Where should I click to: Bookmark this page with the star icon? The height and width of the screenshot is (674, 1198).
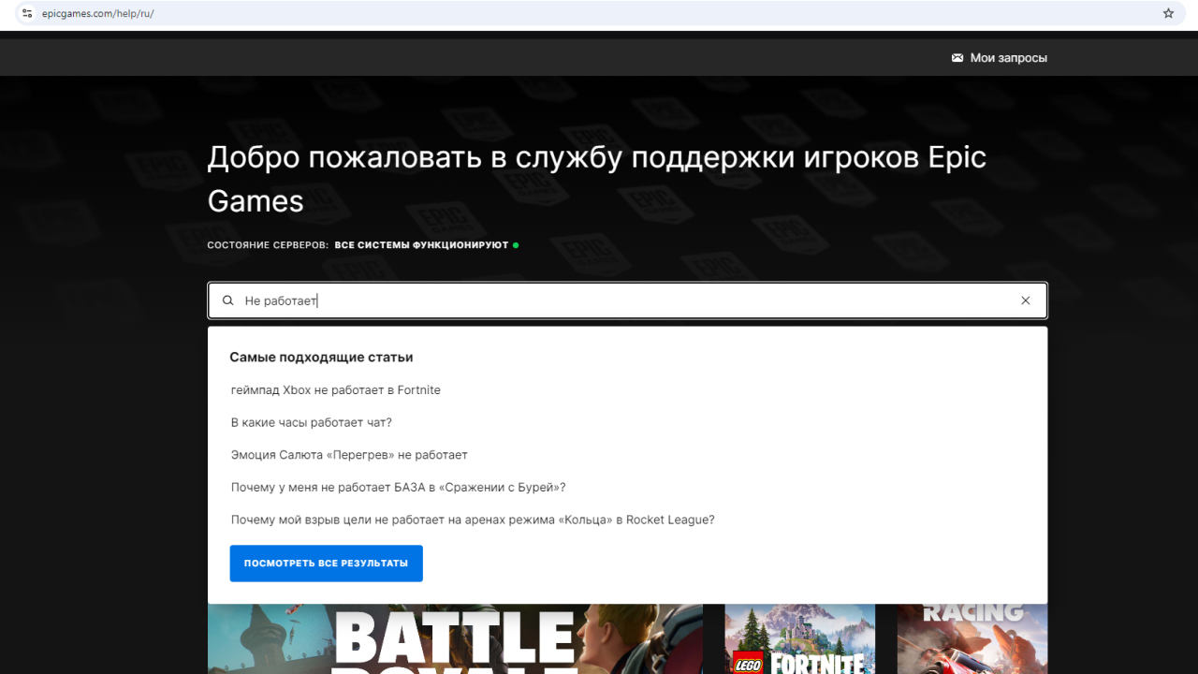(1168, 14)
